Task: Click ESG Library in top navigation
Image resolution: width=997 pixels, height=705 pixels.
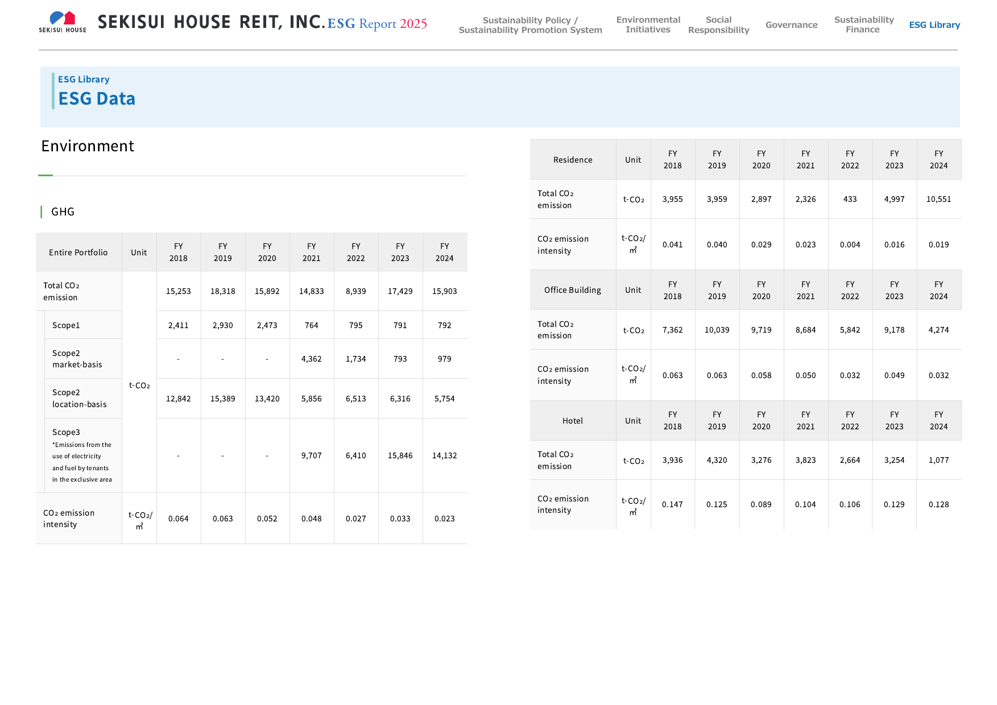Action: click(934, 25)
